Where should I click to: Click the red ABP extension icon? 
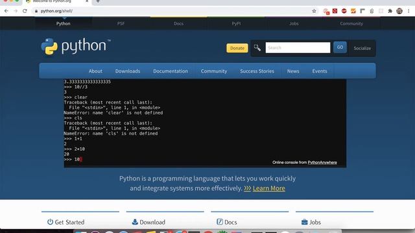pyautogui.click(x=344, y=11)
